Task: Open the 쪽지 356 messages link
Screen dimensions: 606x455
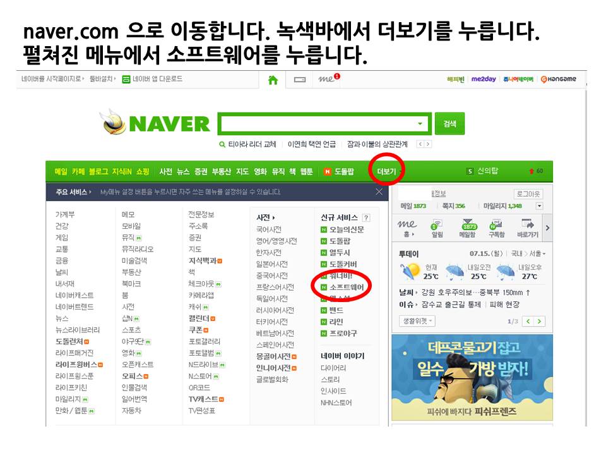Action: 453,206
